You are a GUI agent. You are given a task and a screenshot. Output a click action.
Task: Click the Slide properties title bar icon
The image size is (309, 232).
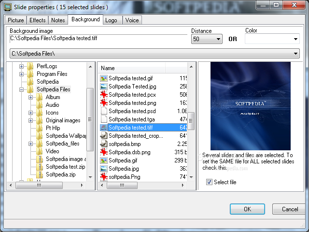[8, 7]
